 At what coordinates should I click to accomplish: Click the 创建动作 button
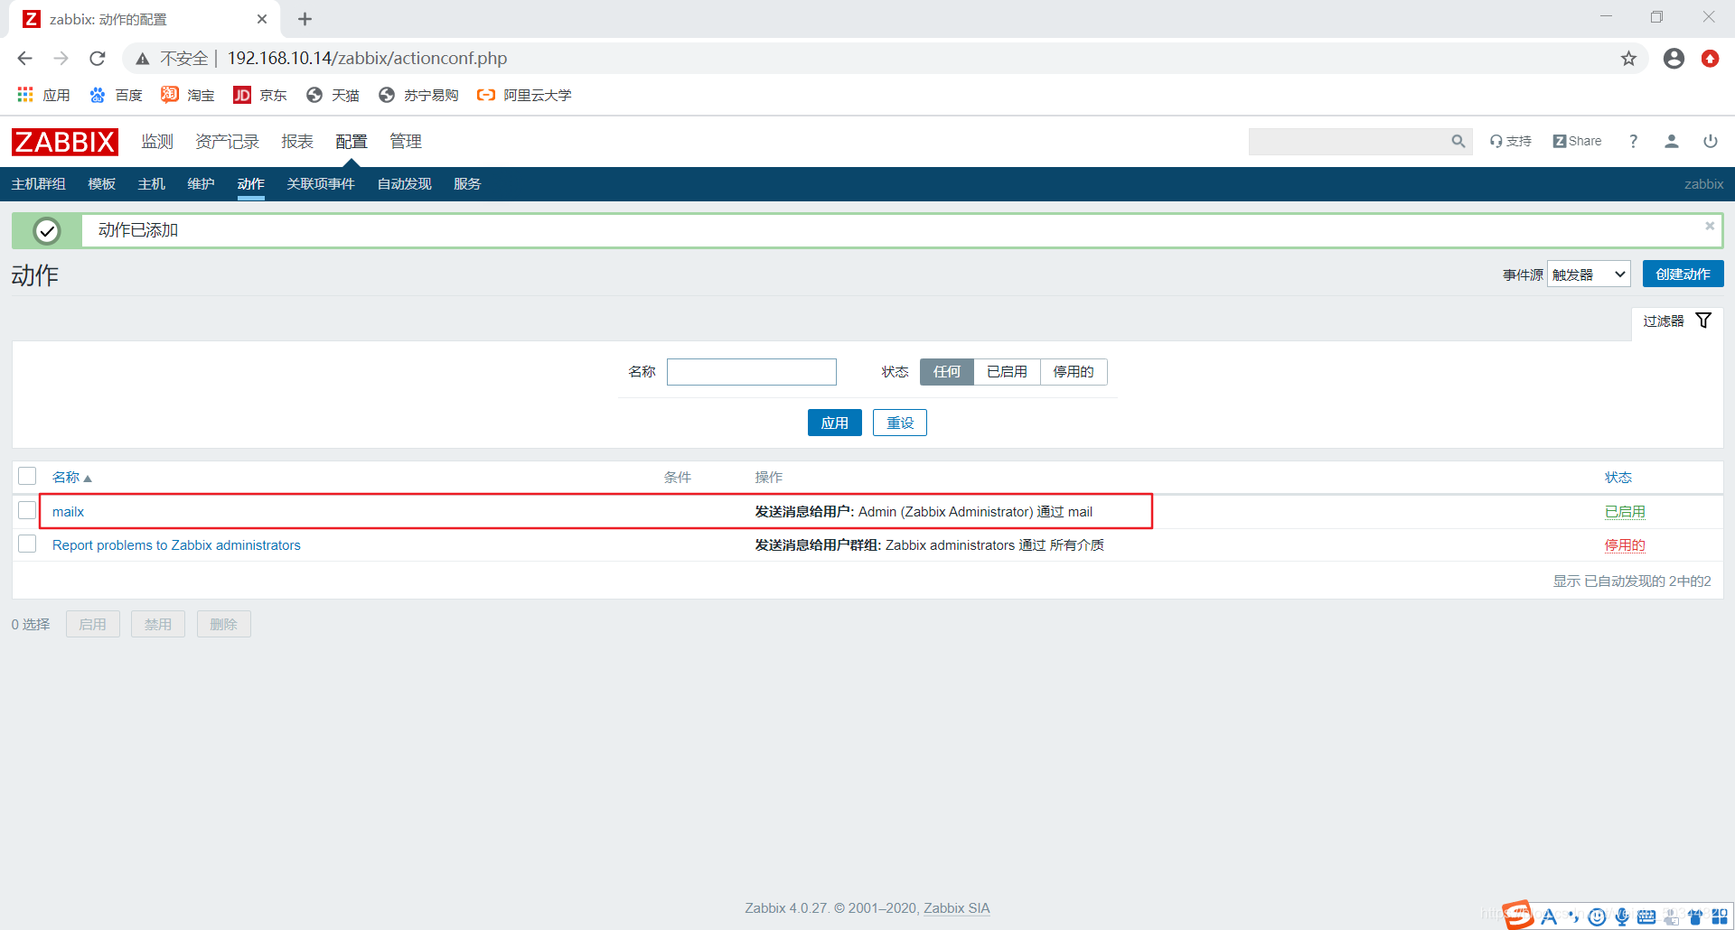(x=1683, y=274)
